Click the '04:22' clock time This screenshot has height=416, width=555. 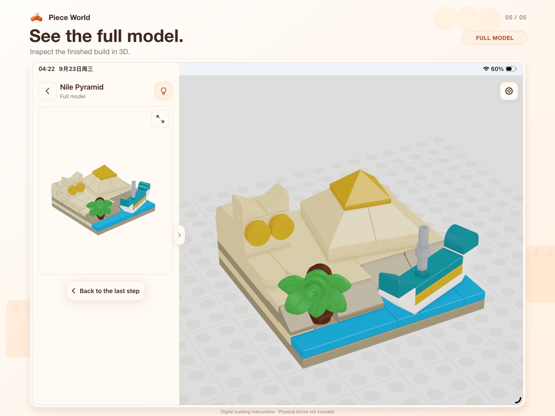[x=46, y=69]
